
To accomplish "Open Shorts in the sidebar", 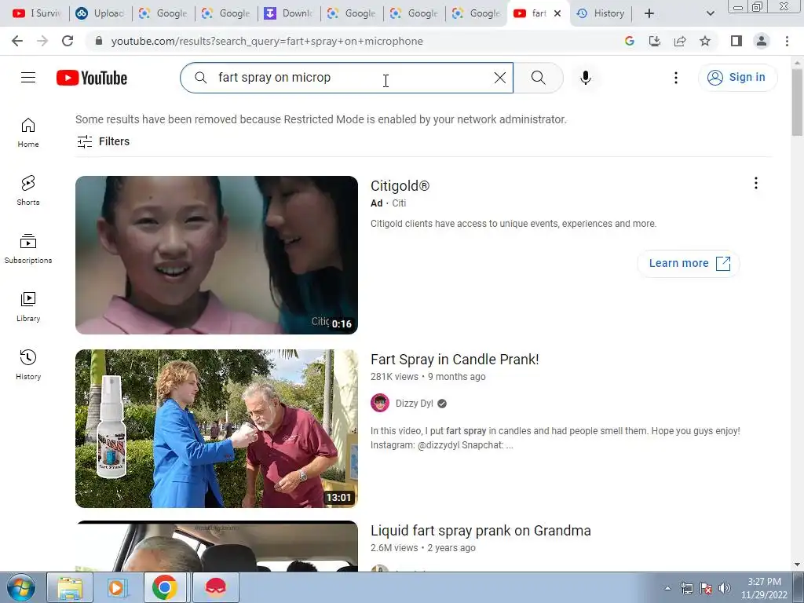I will pos(28,191).
